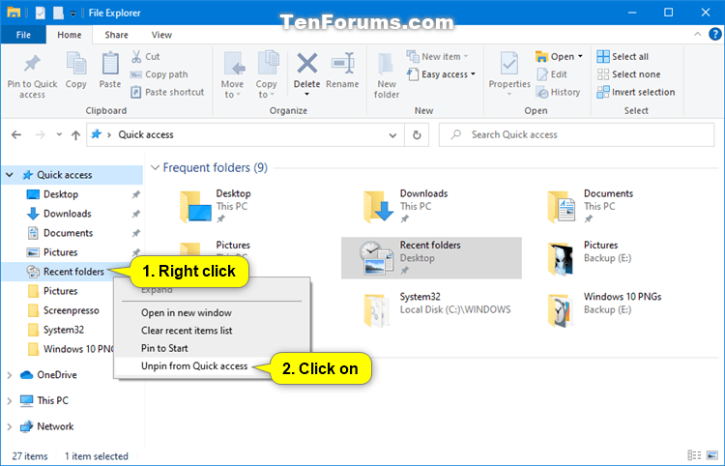Click the properties icon in title bar
The width and height of the screenshot is (725, 466).
pos(41,13)
